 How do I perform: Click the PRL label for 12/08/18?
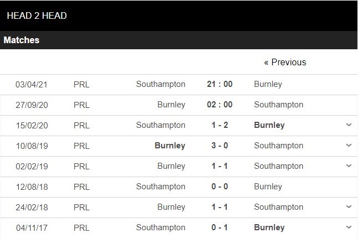[81, 187]
